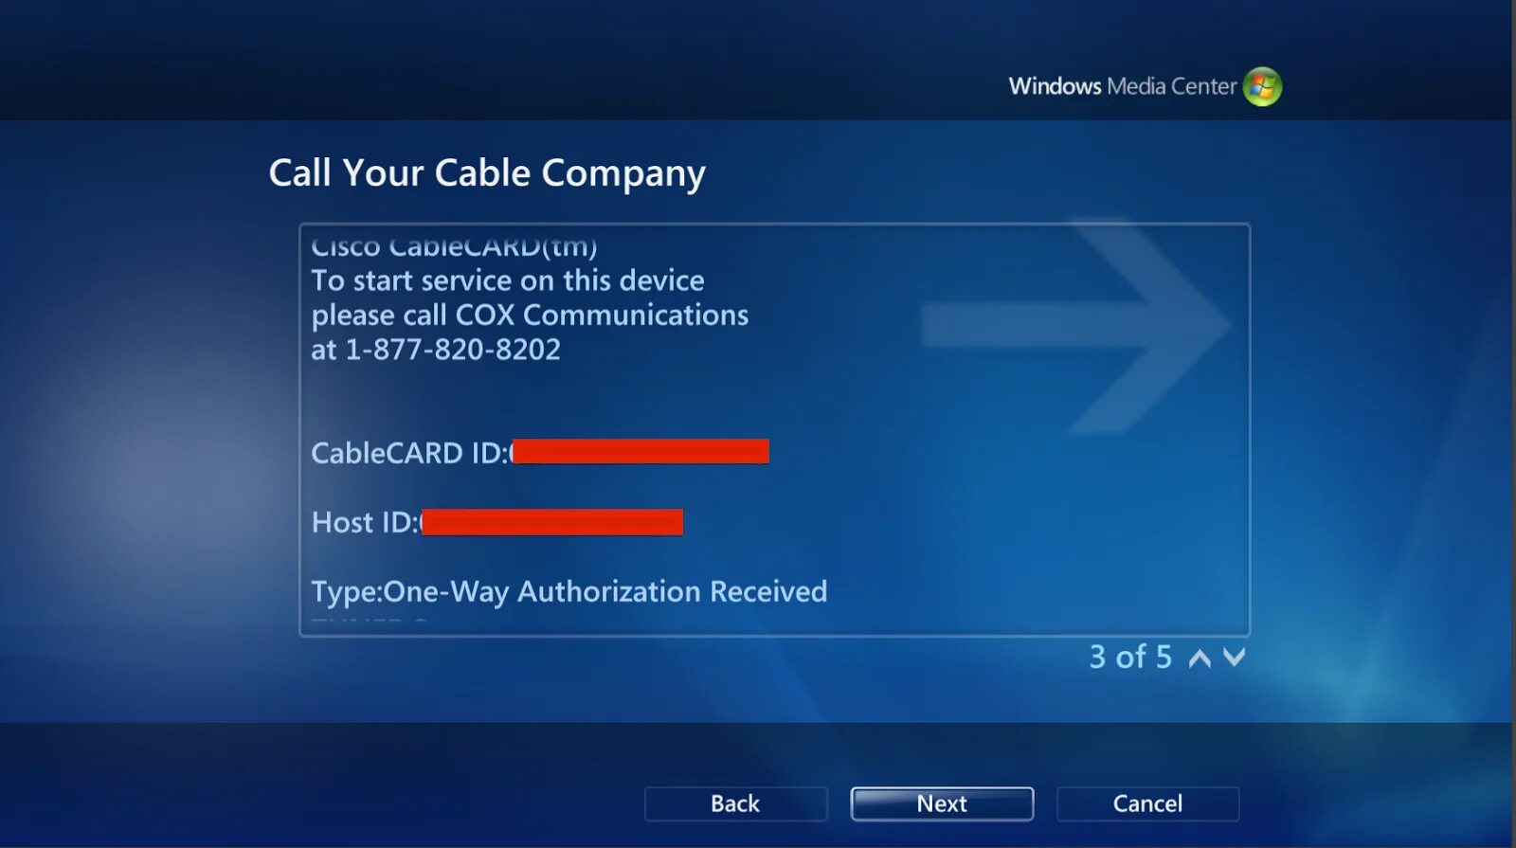Select the phone number 1-877-820-8202

pyautogui.click(x=453, y=350)
